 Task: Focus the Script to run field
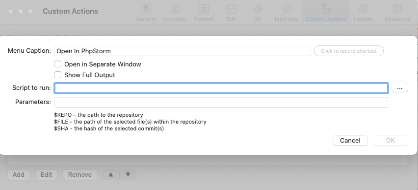point(221,88)
